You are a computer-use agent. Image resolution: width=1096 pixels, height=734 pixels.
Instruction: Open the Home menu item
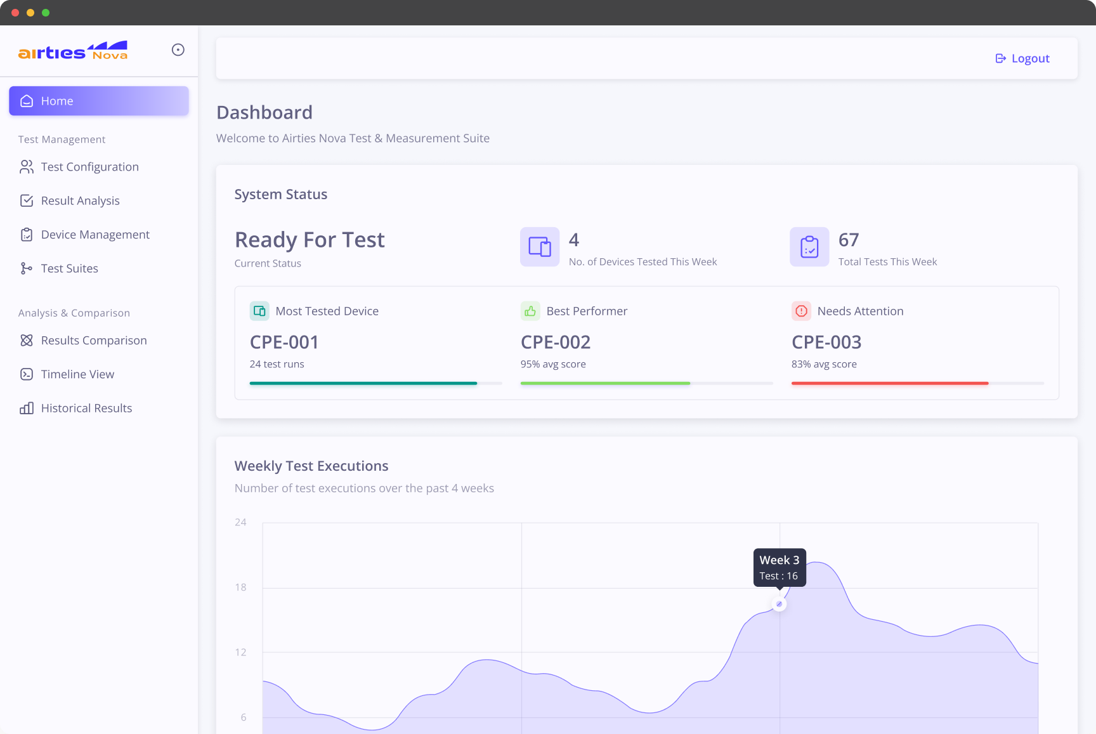click(99, 101)
